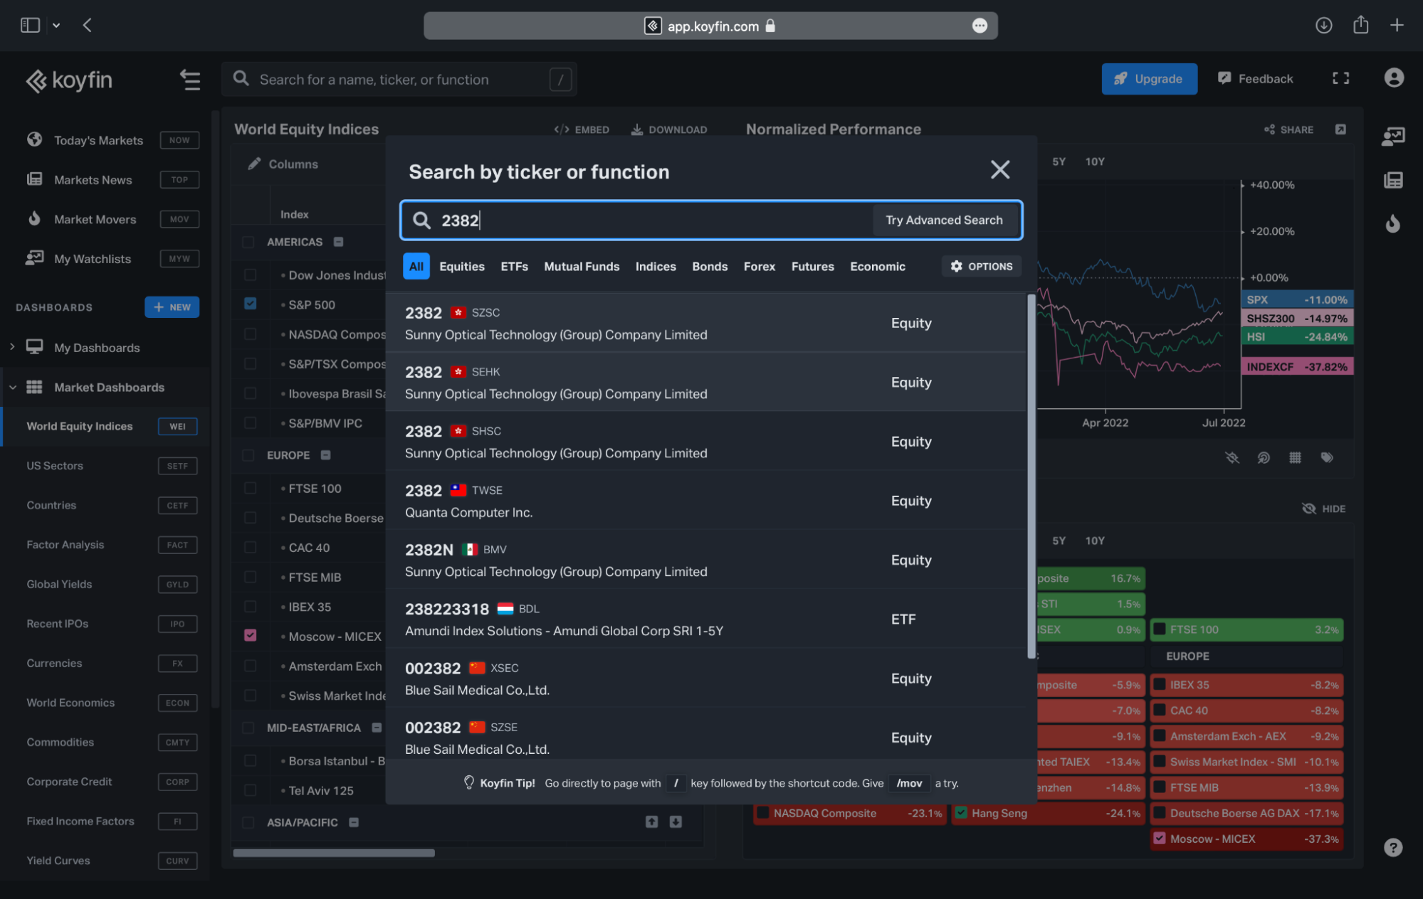This screenshot has width=1423, height=899.
Task: Check the AMERICAS group checkbox
Action: click(248, 242)
